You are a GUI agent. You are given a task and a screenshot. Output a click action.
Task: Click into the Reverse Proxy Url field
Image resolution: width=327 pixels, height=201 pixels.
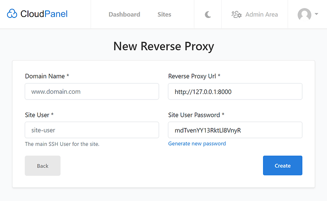[x=235, y=92]
